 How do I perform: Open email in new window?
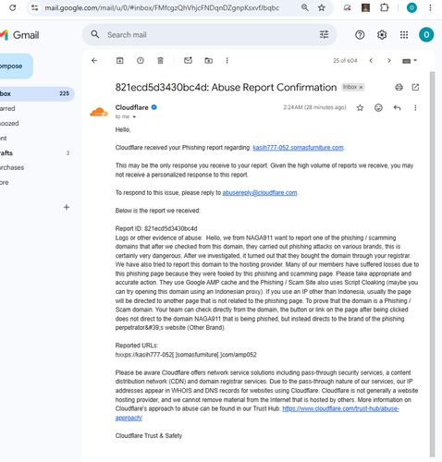point(415,87)
